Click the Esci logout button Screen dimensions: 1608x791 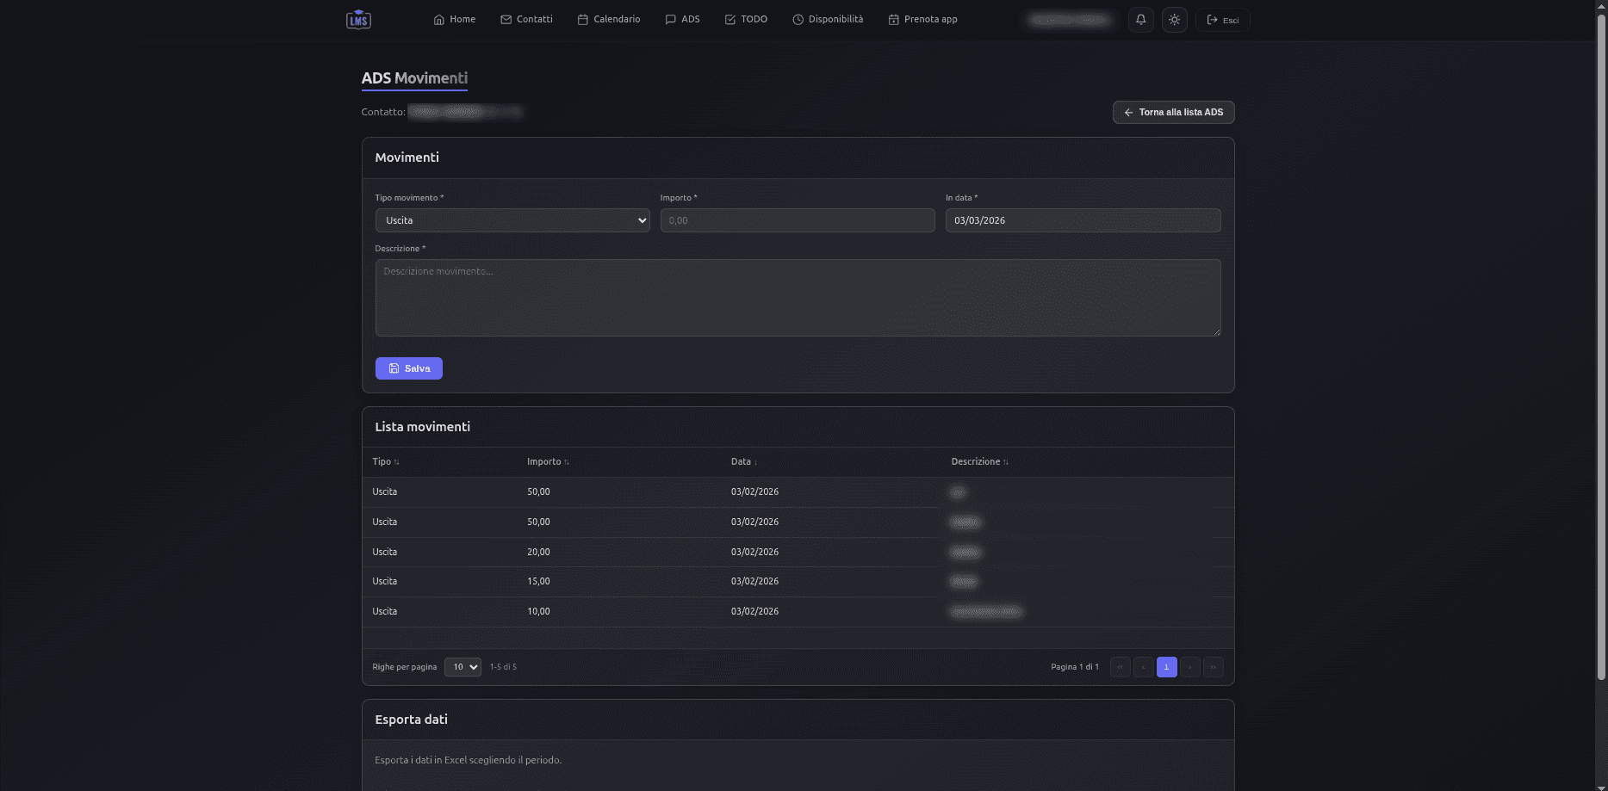pos(1222,20)
